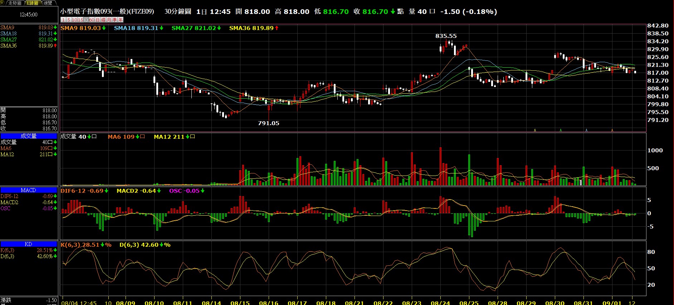Click the SMA36 819.89 legend on the chart

click(x=254, y=28)
